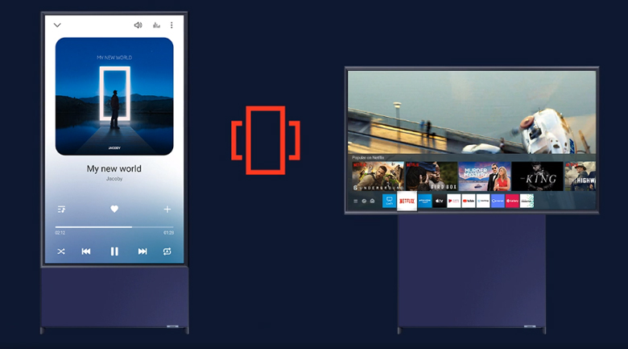Toggle repeat mode
This screenshot has width=628, height=349.
[167, 251]
